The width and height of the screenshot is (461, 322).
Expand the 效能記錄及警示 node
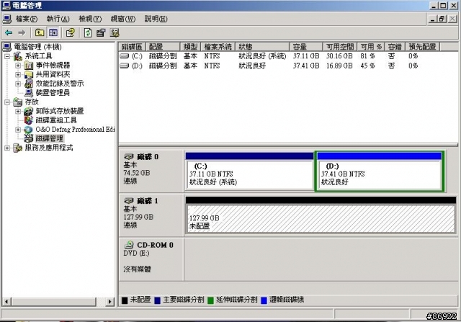pos(18,84)
